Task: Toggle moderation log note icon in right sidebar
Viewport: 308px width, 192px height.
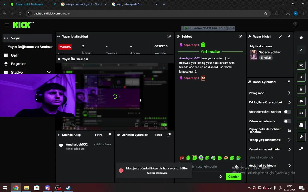Action: tap(301, 89)
